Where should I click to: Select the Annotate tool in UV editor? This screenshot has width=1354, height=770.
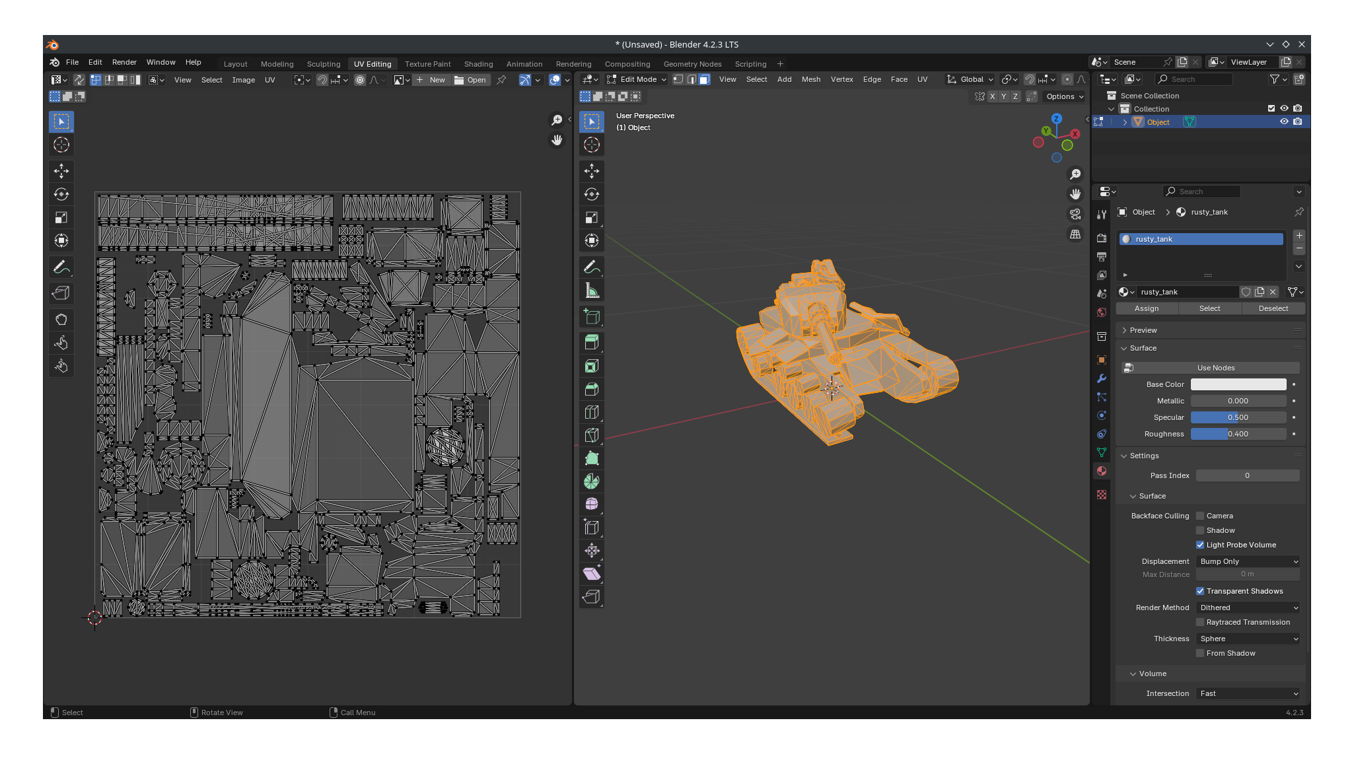click(61, 267)
